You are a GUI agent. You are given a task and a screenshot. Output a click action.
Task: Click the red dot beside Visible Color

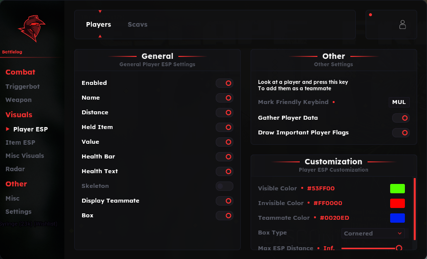[x=302, y=188]
